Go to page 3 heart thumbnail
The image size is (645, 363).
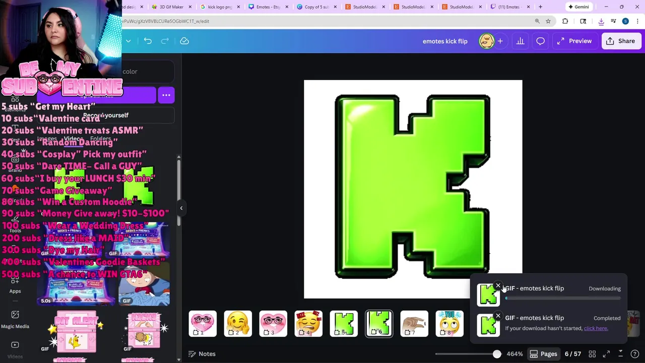click(273, 324)
